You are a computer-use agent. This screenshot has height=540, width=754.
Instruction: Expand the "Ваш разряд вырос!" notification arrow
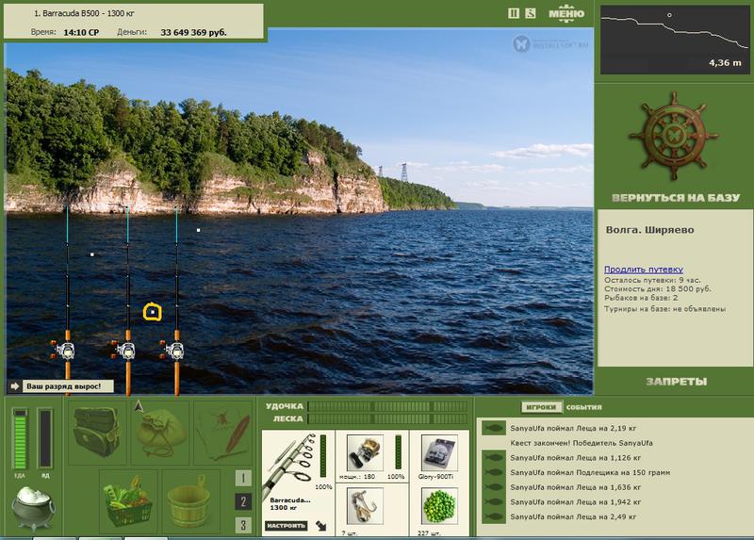point(14,386)
